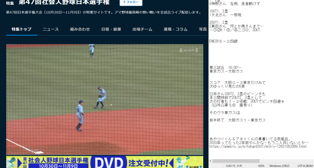Open the 写真 tab
314x168 pixels.
point(203,29)
